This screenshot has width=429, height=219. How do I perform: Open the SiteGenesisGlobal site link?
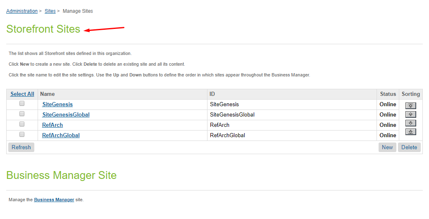pyautogui.click(x=66, y=115)
